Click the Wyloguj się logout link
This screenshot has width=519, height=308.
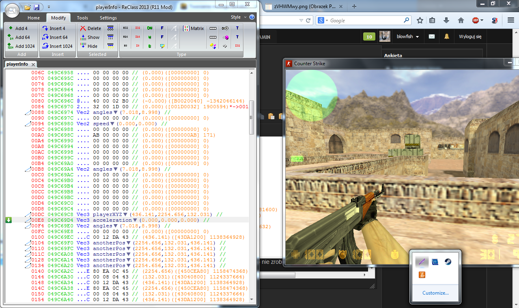pos(470,36)
